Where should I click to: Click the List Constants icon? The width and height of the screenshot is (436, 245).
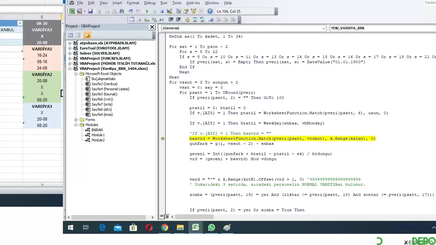point(139,19)
